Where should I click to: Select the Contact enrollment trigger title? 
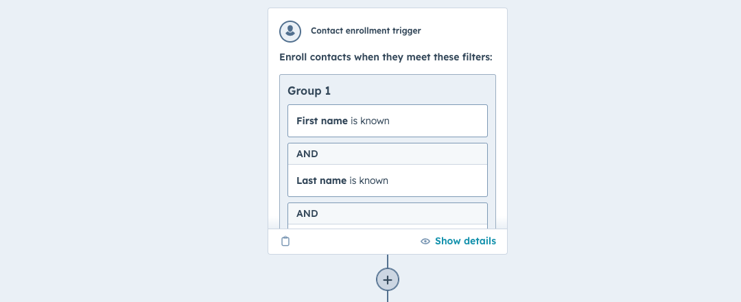tap(366, 31)
